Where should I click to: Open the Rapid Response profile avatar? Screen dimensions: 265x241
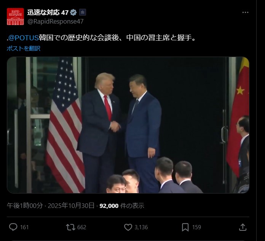coord(15,16)
